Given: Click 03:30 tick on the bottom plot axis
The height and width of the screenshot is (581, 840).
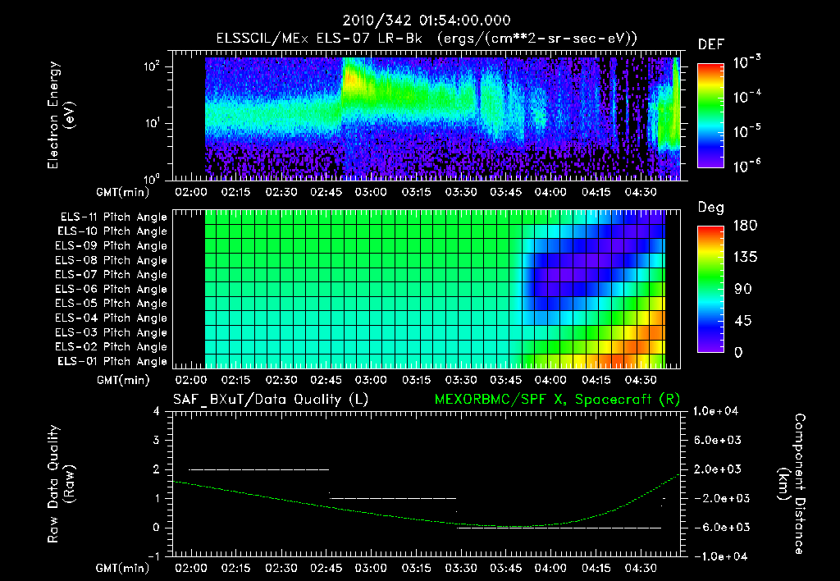Looking at the screenshot, I should point(461,568).
